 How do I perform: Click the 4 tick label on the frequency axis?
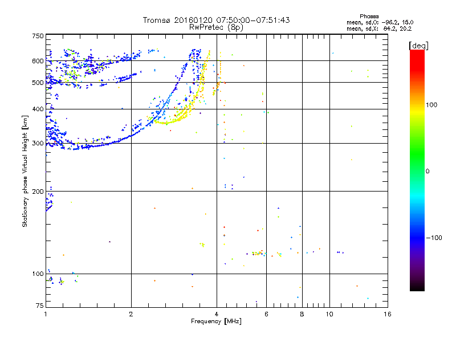pos(217,314)
